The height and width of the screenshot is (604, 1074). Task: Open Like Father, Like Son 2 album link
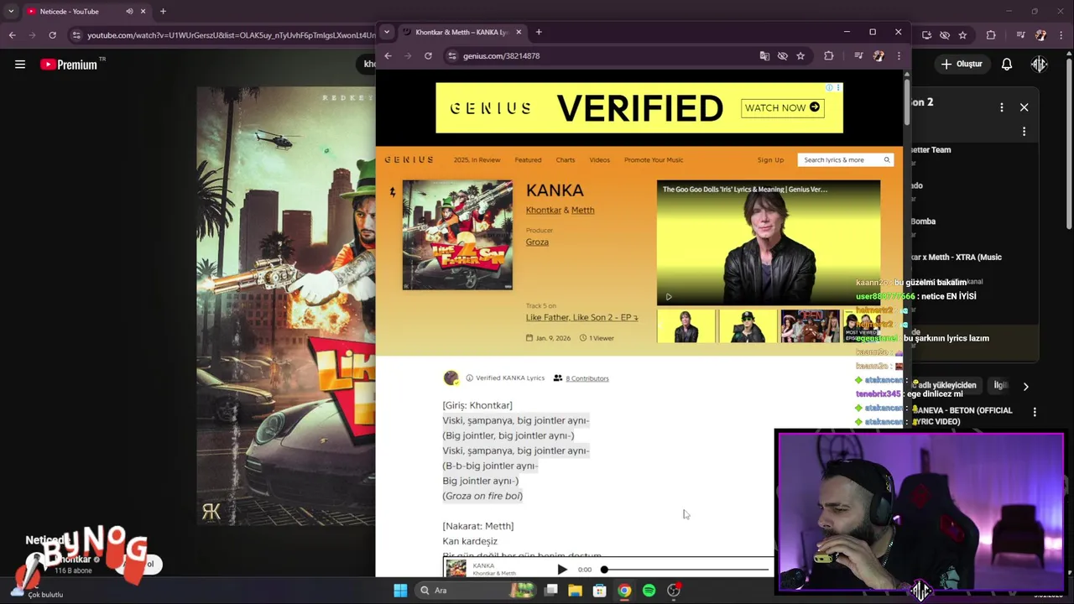[581, 318]
